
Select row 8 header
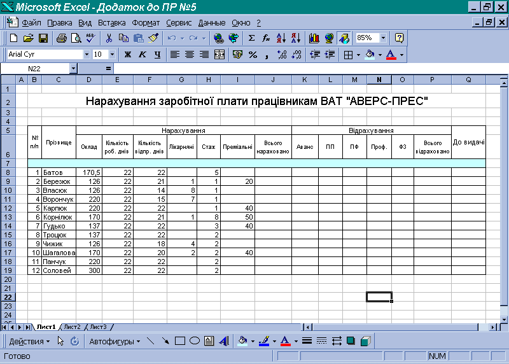[x=8, y=172]
